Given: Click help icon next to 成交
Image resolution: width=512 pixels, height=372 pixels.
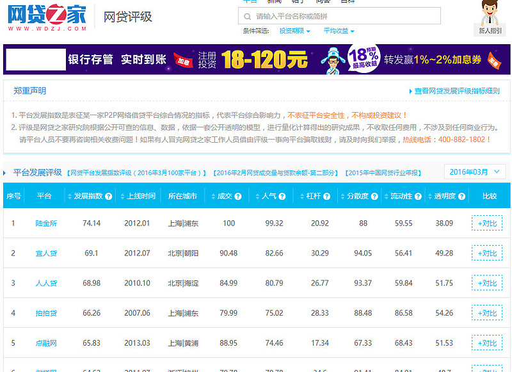Looking at the screenshot, I should 238,197.
